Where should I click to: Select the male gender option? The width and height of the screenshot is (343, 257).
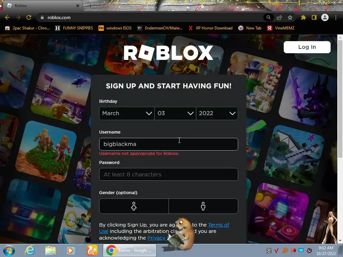tap(203, 206)
